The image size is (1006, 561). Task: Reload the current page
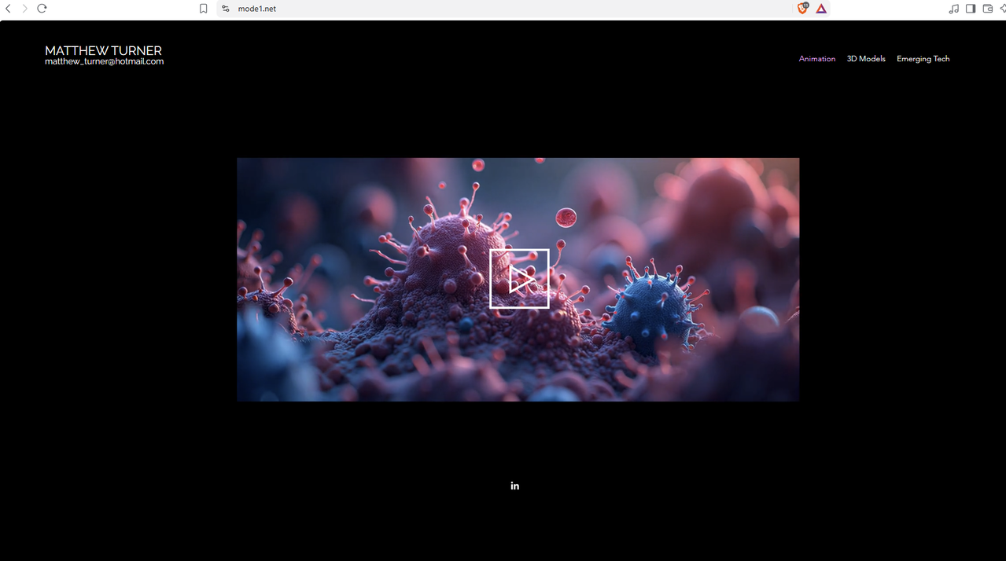point(42,9)
